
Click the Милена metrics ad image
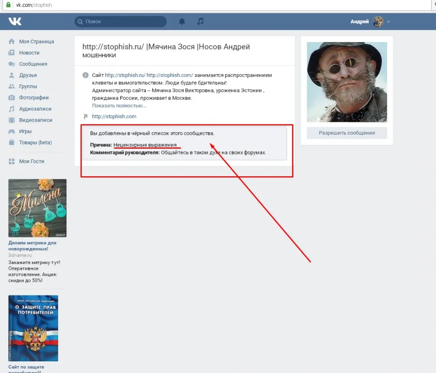pos(37,208)
